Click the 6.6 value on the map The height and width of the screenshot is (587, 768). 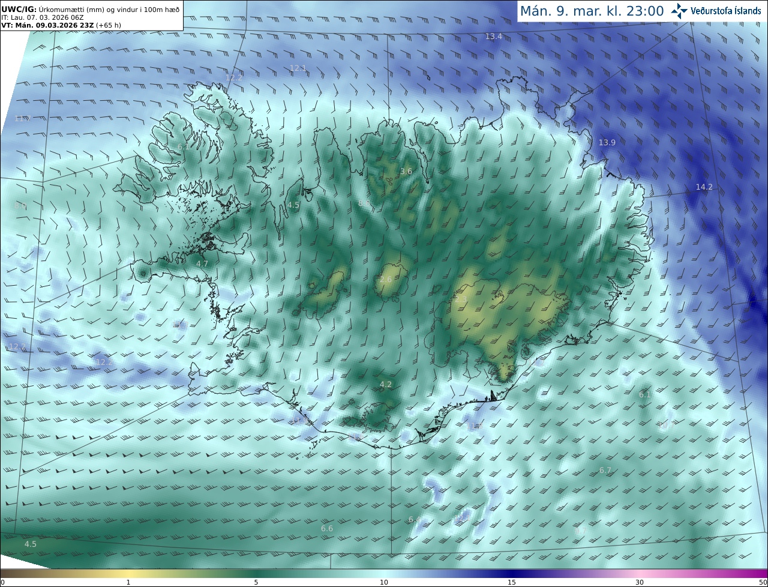[x=327, y=529]
